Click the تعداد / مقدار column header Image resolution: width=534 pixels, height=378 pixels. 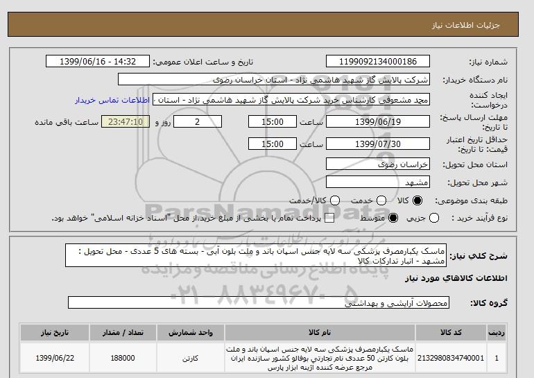coord(123,332)
